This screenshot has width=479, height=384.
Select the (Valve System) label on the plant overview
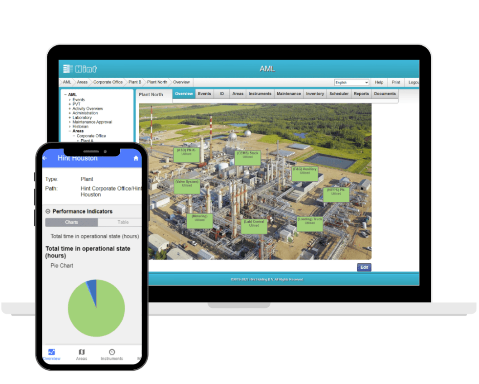click(x=187, y=185)
